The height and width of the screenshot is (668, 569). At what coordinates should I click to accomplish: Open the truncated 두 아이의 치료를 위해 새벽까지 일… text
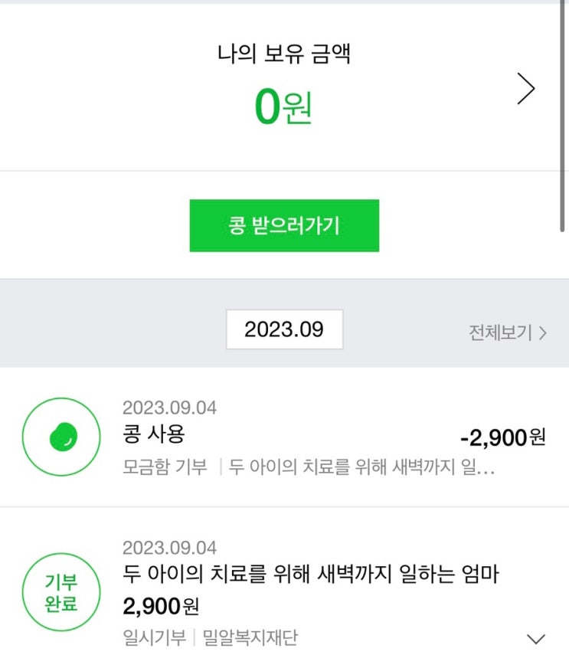pos(361,467)
